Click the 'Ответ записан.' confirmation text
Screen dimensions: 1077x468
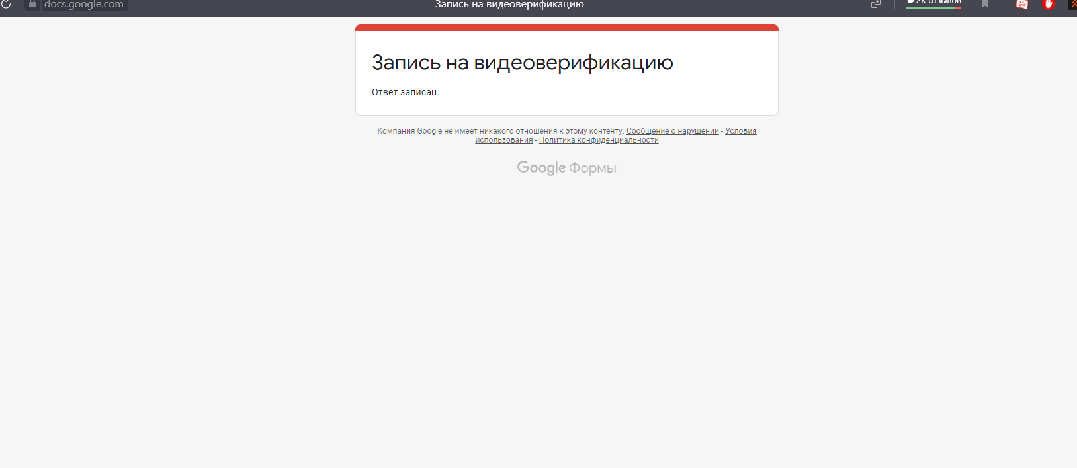point(405,93)
